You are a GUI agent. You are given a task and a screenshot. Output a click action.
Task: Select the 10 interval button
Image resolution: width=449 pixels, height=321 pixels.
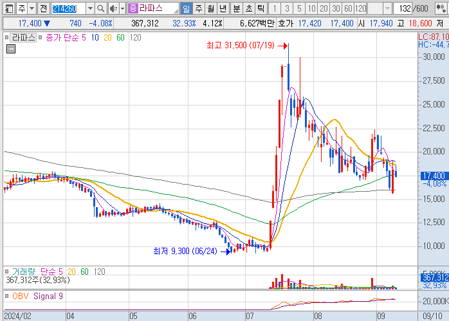[x=311, y=8]
